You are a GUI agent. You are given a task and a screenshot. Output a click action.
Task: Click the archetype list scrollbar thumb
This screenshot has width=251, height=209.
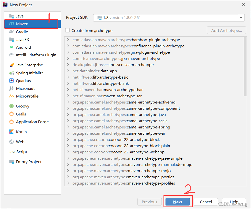[245, 66]
